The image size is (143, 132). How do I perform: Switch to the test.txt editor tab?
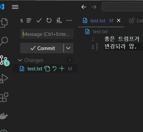tap(98, 21)
